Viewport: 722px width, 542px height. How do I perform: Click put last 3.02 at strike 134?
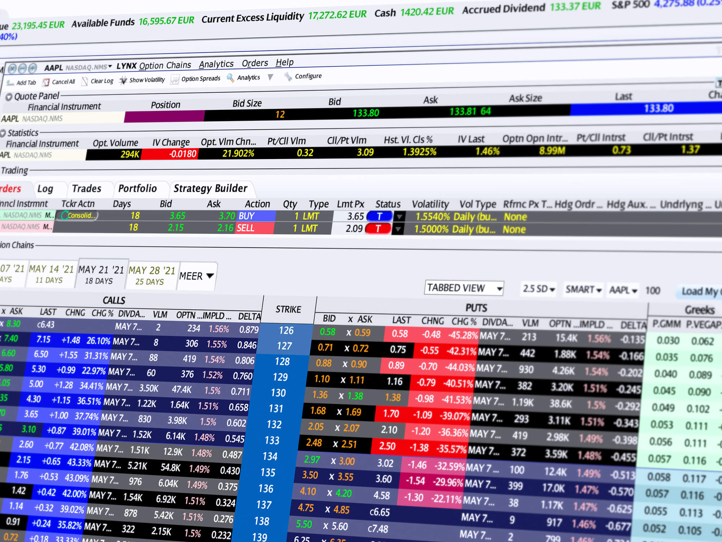point(385,463)
